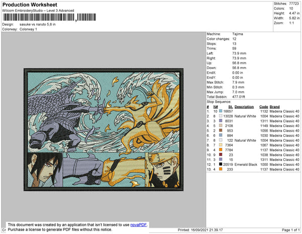Click the Trims value '59'
Viewport: 302px width, 234px height.
(x=234, y=48)
